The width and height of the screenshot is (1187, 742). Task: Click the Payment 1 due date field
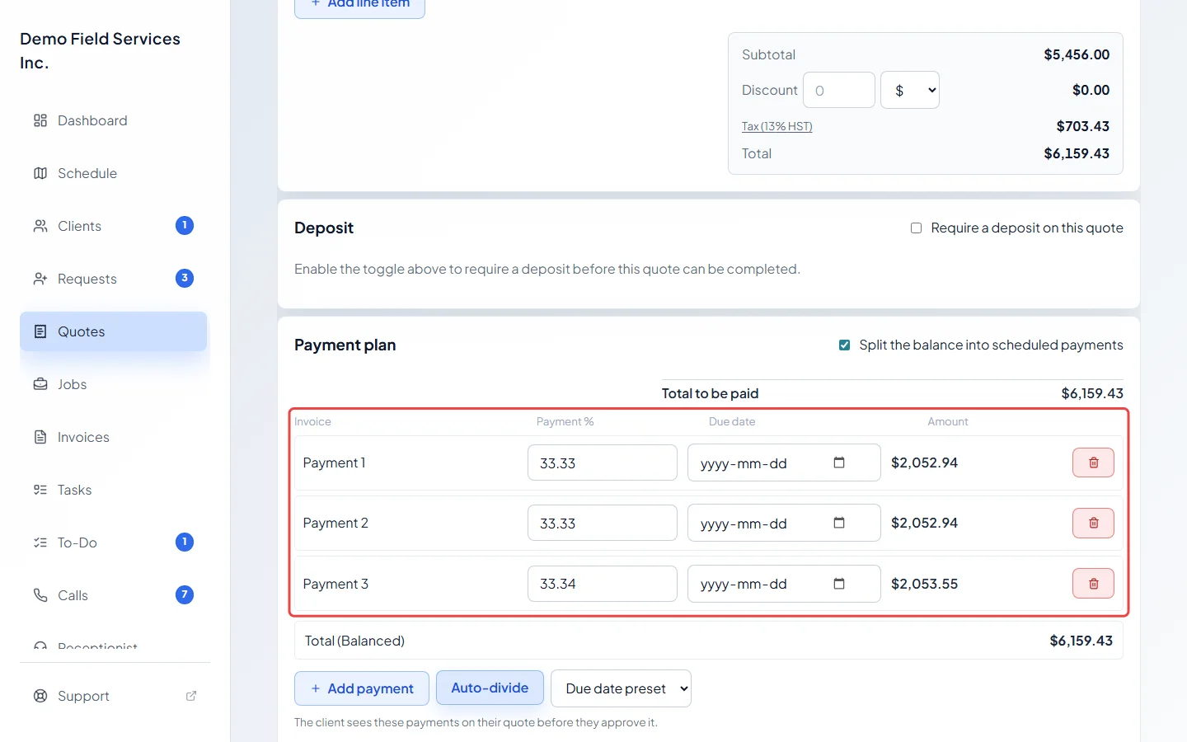(x=784, y=463)
